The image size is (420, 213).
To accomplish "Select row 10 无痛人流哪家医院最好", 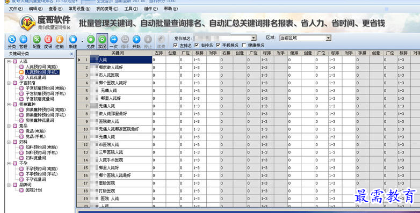I will click(x=121, y=129).
